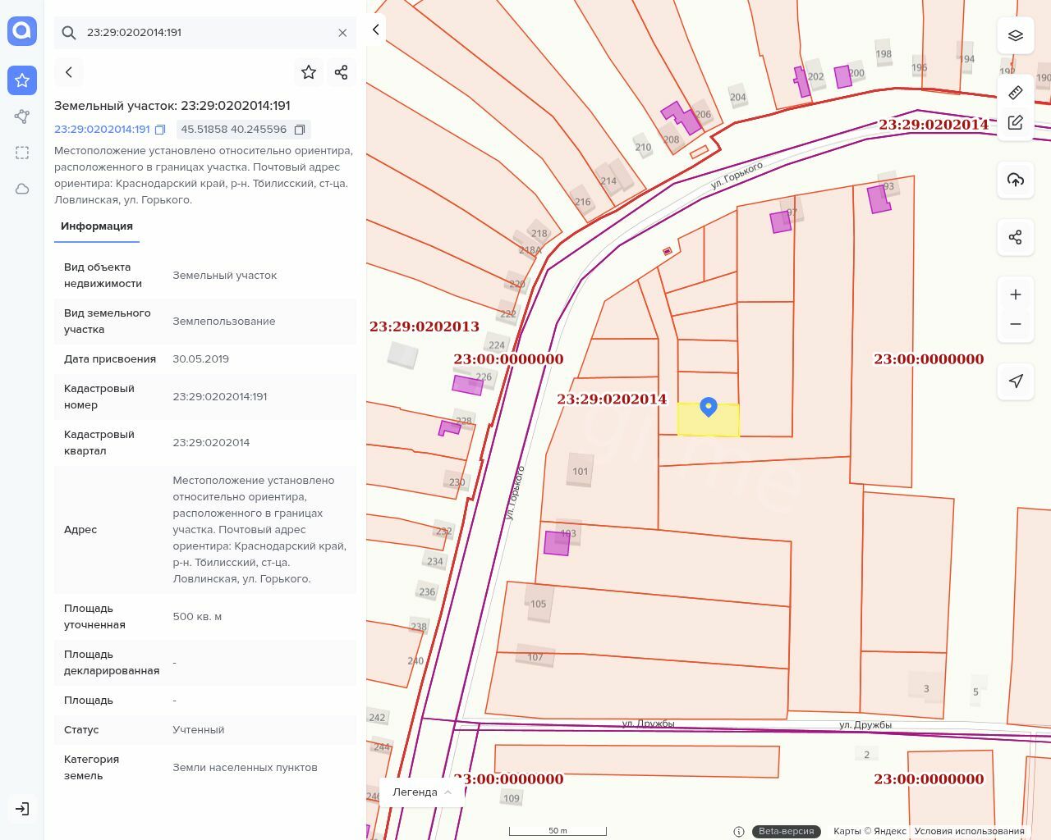Image resolution: width=1051 pixels, height=840 pixels.
Task: Add parcel to favorites with star button
Action: (309, 72)
